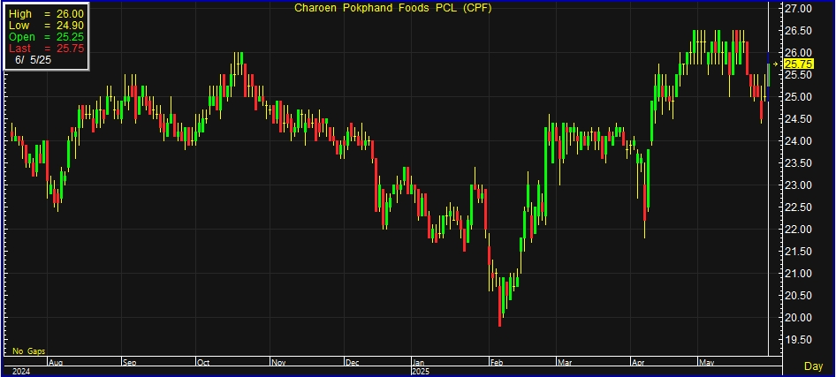The image size is (836, 377).
Task: Click the Jan label on time axis
Action: (419, 363)
